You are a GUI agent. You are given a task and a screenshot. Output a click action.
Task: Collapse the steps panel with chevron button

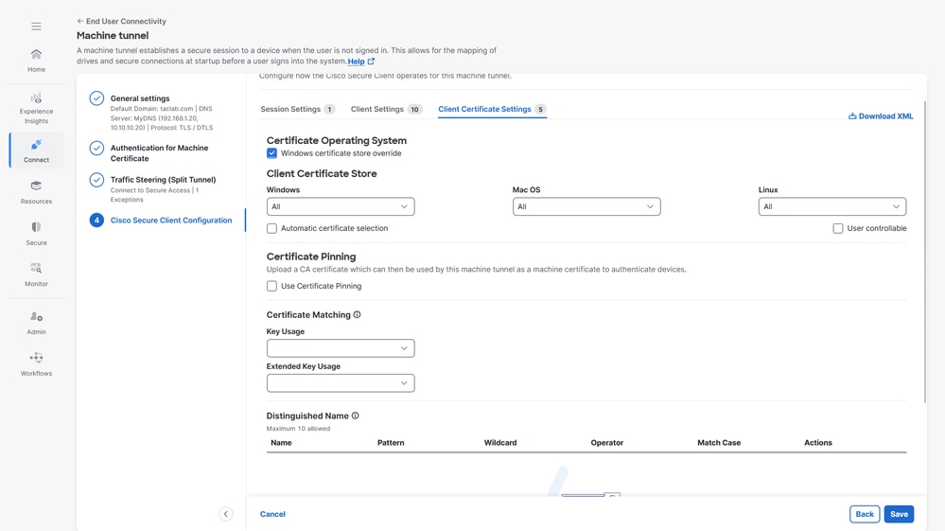coord(225,514)
